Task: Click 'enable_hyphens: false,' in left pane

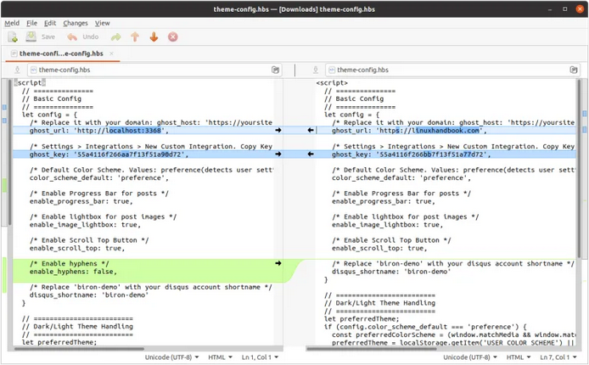Action: click(x=73, y=272)
